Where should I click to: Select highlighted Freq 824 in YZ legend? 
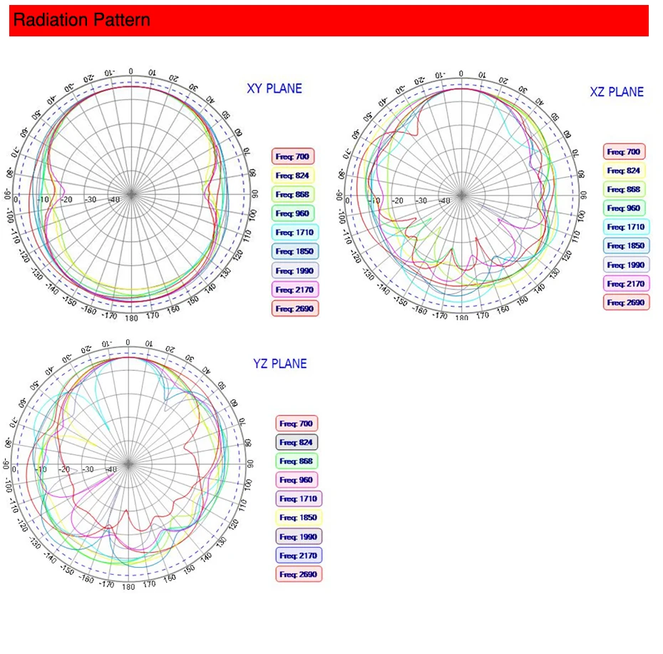pyautogui.click(x=297, y=442)
